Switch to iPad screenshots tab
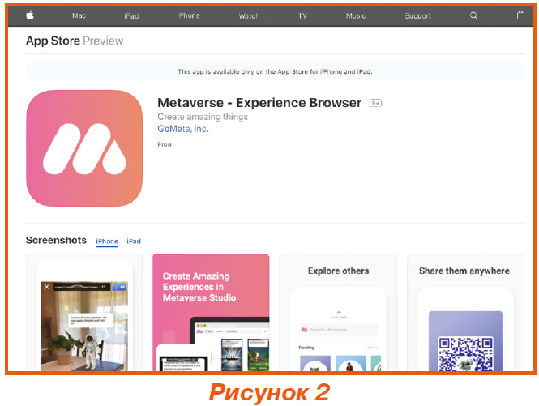539x406 pixels. click(x=134, y=241)
